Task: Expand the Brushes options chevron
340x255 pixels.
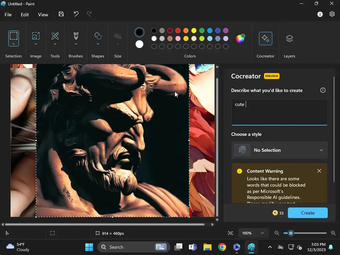Action: click(x=76, y=44)
